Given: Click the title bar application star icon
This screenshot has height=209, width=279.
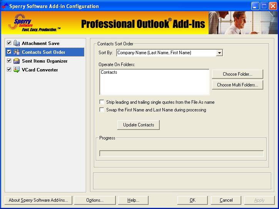Looking at the screenshot, I should tap(5, 6).
